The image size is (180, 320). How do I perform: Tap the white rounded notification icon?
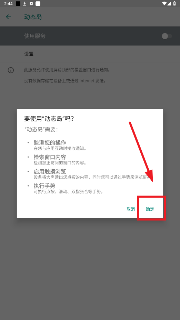38,4
